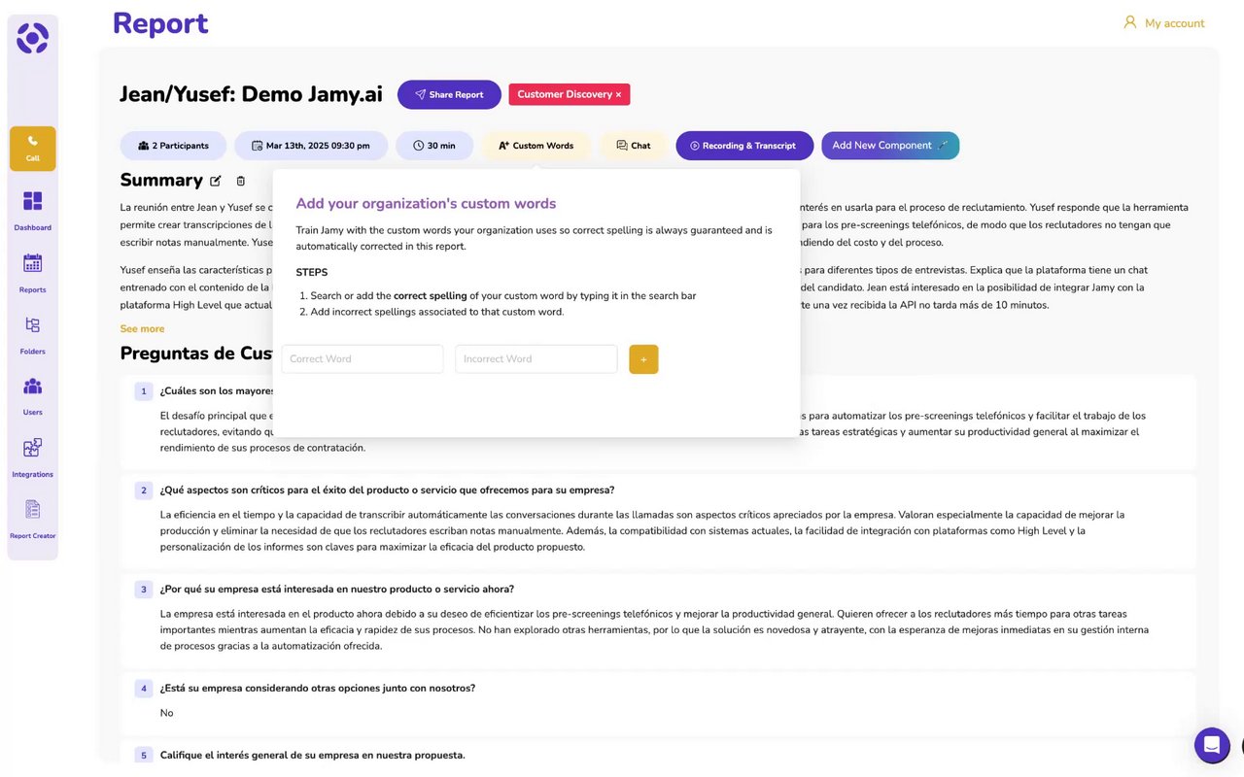1244x777 pixels.
Task: Click the My account link
Action: pos(1174,23)
